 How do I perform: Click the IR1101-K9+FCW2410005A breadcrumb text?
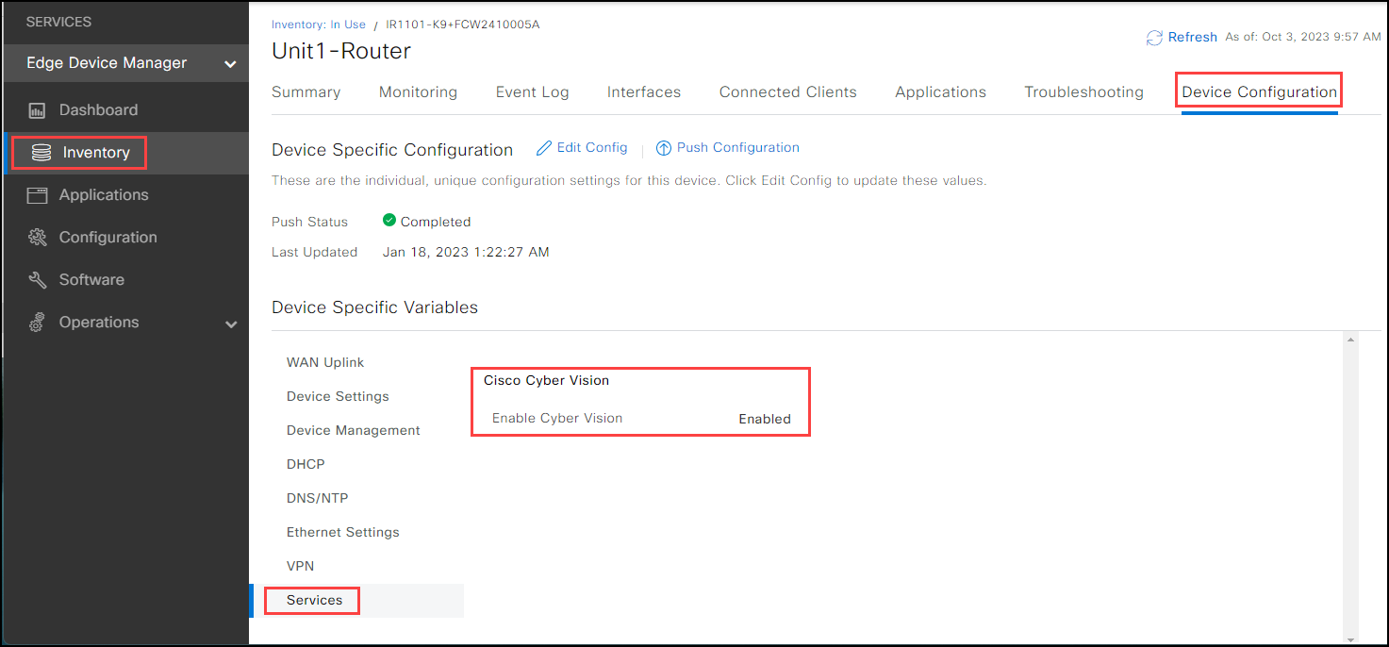(463, 25)
